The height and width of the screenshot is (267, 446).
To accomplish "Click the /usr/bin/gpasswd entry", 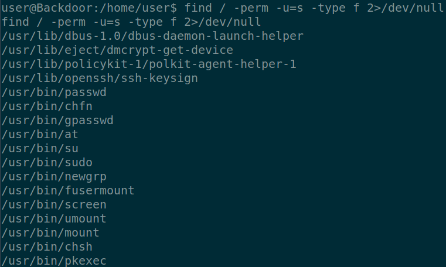I will click(57, 120).
